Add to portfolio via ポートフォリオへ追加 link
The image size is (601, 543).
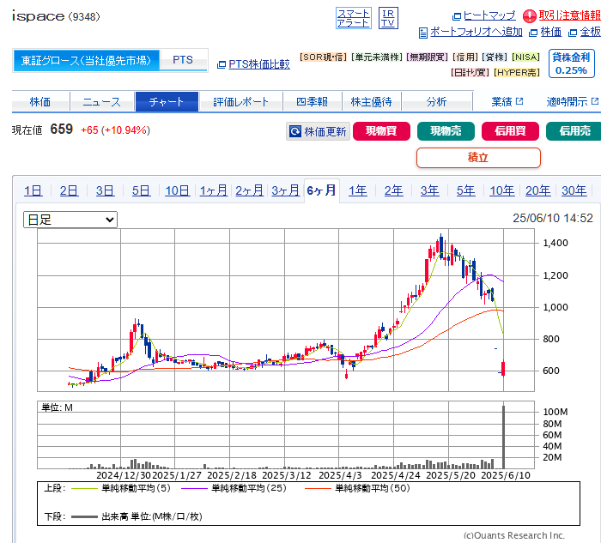[x=476, y=32]
